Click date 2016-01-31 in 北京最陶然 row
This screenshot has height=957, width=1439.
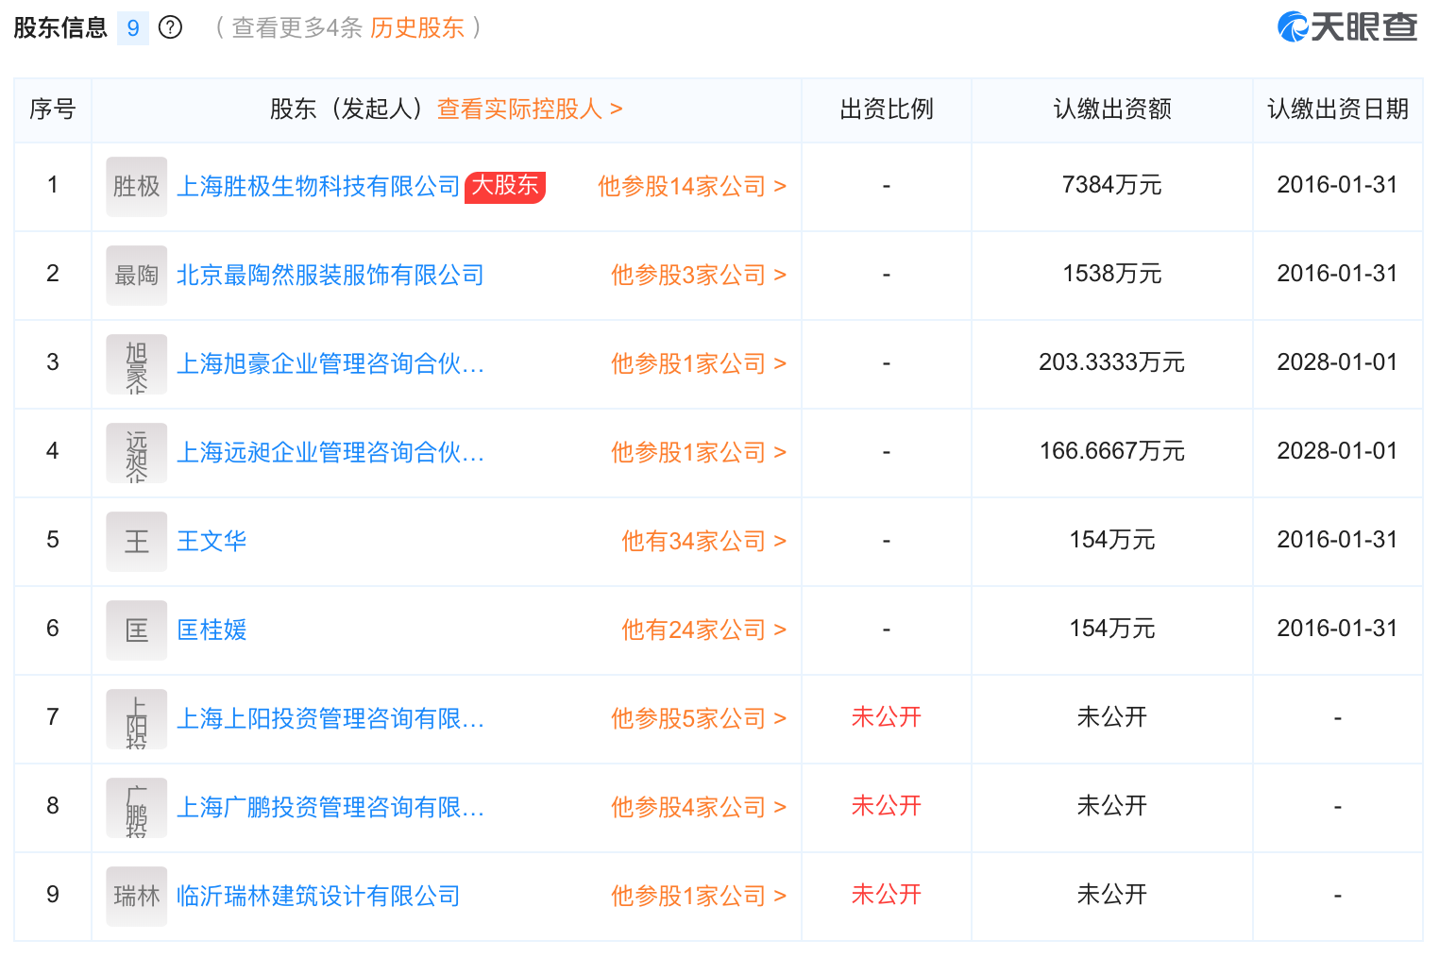pyautogui.click(x=1338, y=274)
